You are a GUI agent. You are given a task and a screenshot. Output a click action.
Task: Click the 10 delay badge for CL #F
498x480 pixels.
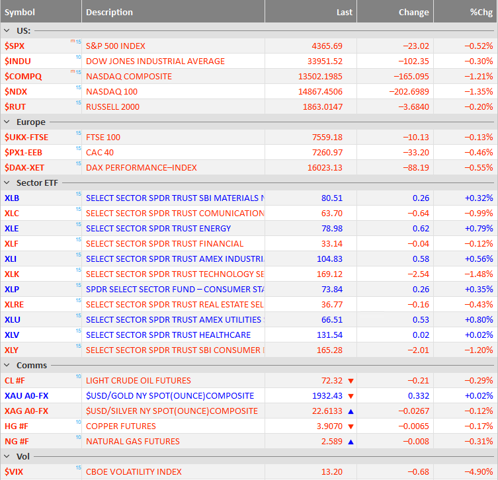click(79, 376)
